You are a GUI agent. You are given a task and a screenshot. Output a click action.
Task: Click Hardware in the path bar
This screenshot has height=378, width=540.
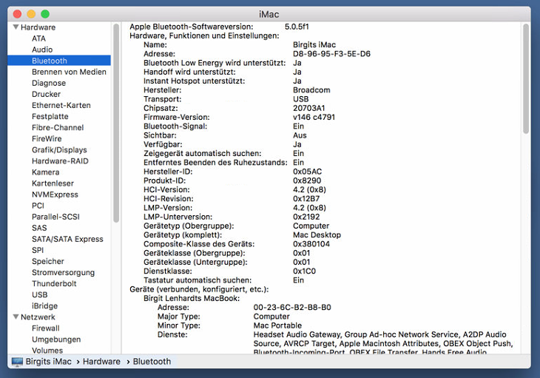[101, 362]
